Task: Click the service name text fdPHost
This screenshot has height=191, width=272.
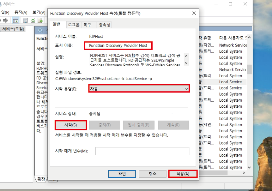Action: coord(96,37)
